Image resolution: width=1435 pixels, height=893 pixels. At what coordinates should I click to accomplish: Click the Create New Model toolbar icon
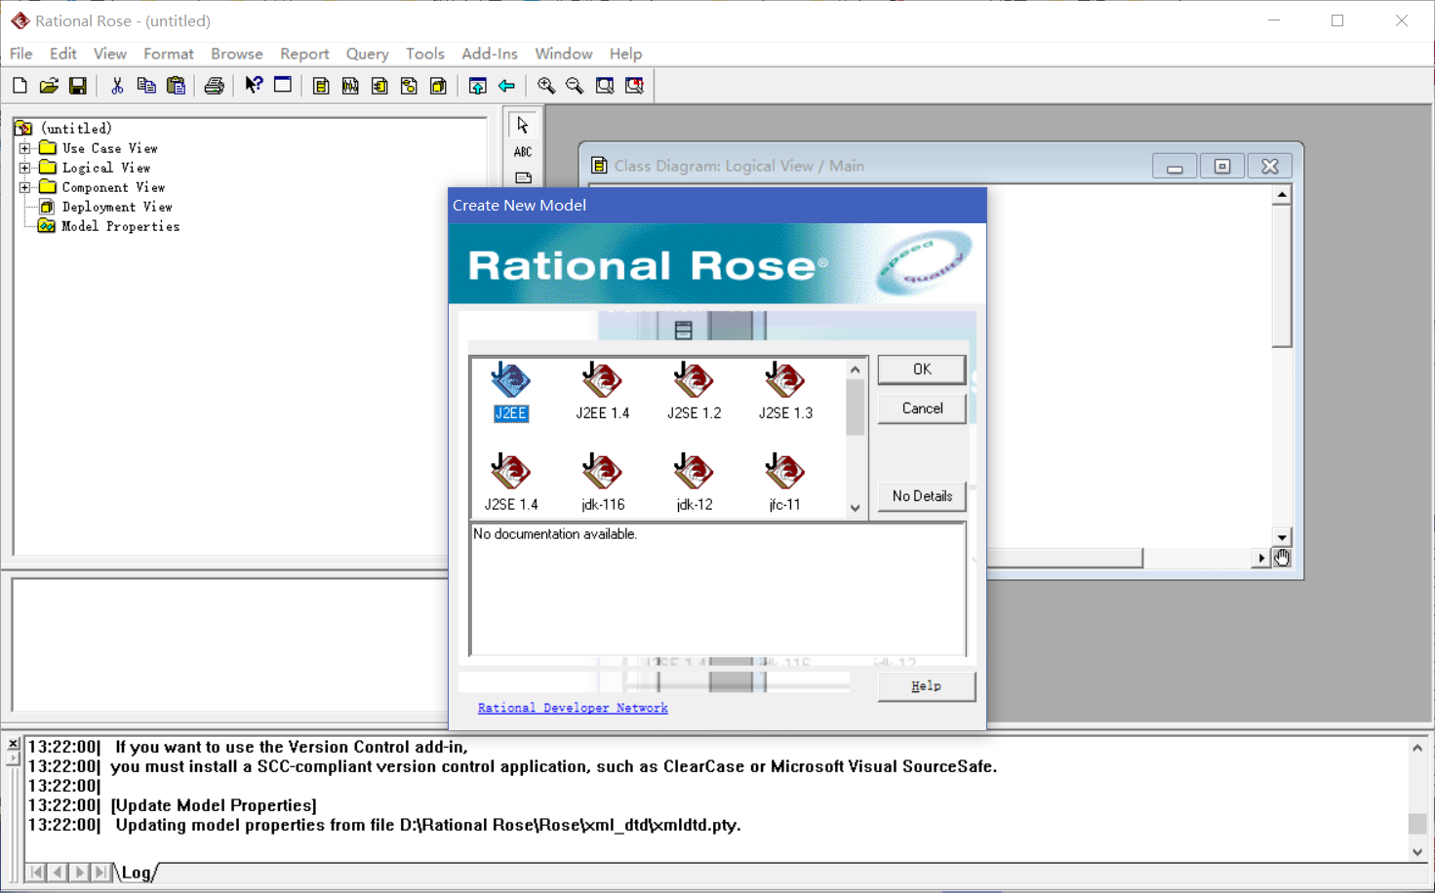point(20,86)
